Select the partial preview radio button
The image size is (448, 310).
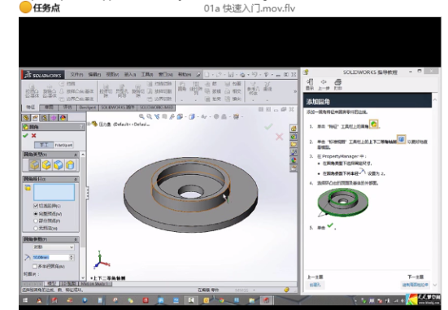36,221
